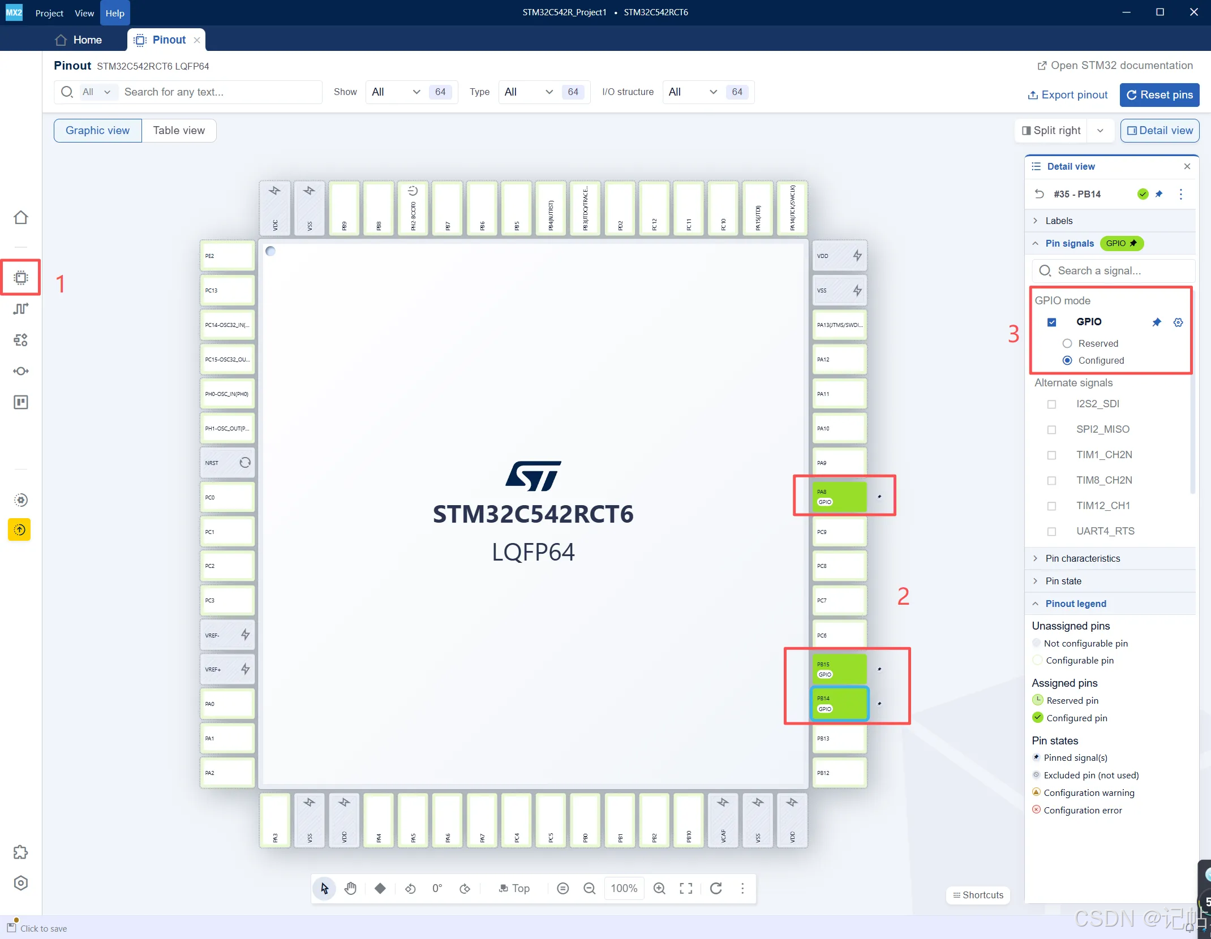Check the SPI2_MISO alternate signal

click(x=1052, y=430)
